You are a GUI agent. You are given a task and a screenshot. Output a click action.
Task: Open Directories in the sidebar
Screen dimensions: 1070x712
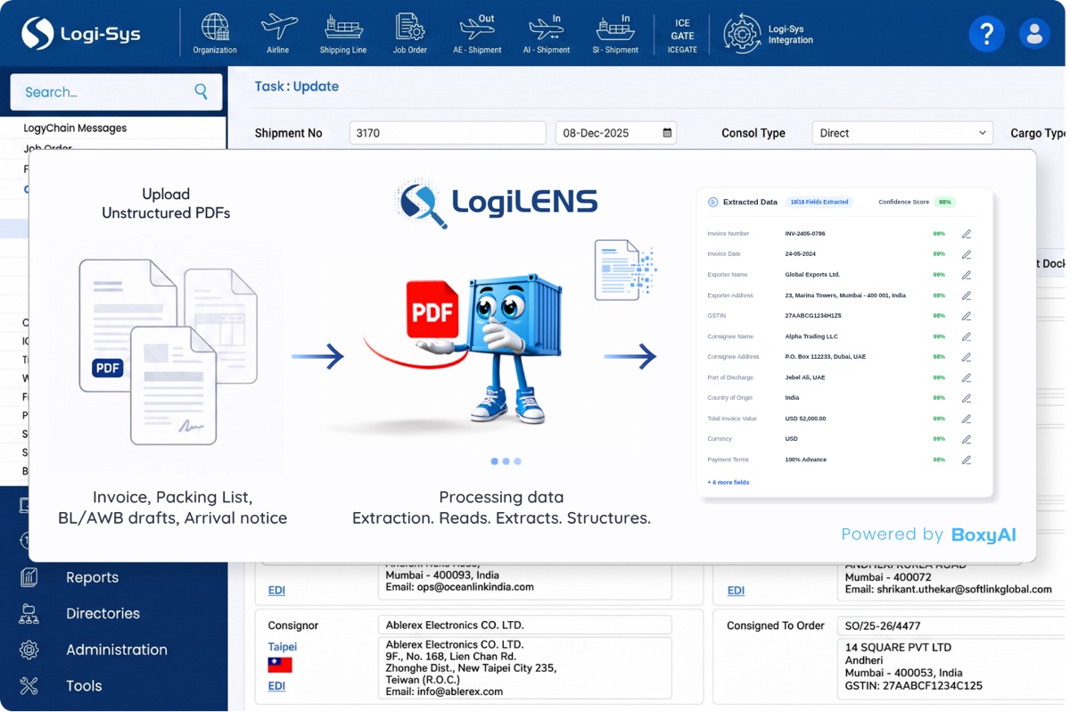[103, 614]
